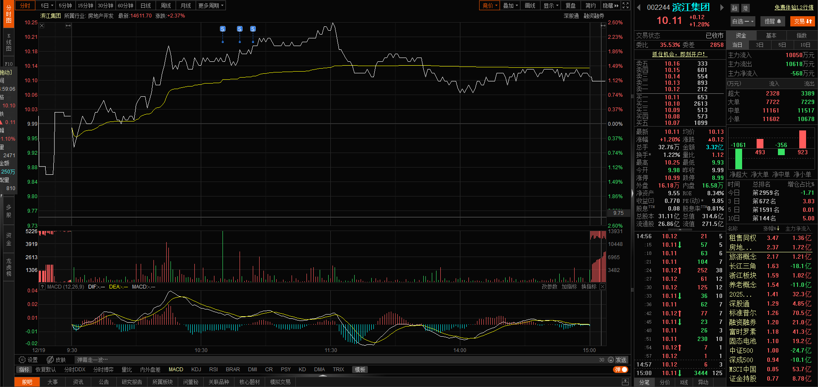Open the 免费体验L2行情 link

[x=794, y=8]
